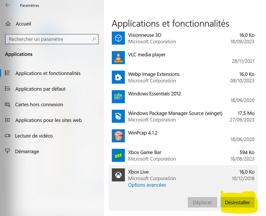Open Options avancées for Xbox Live
The width and height of the screenshot is (266, 216).
(x=147, y=185)
